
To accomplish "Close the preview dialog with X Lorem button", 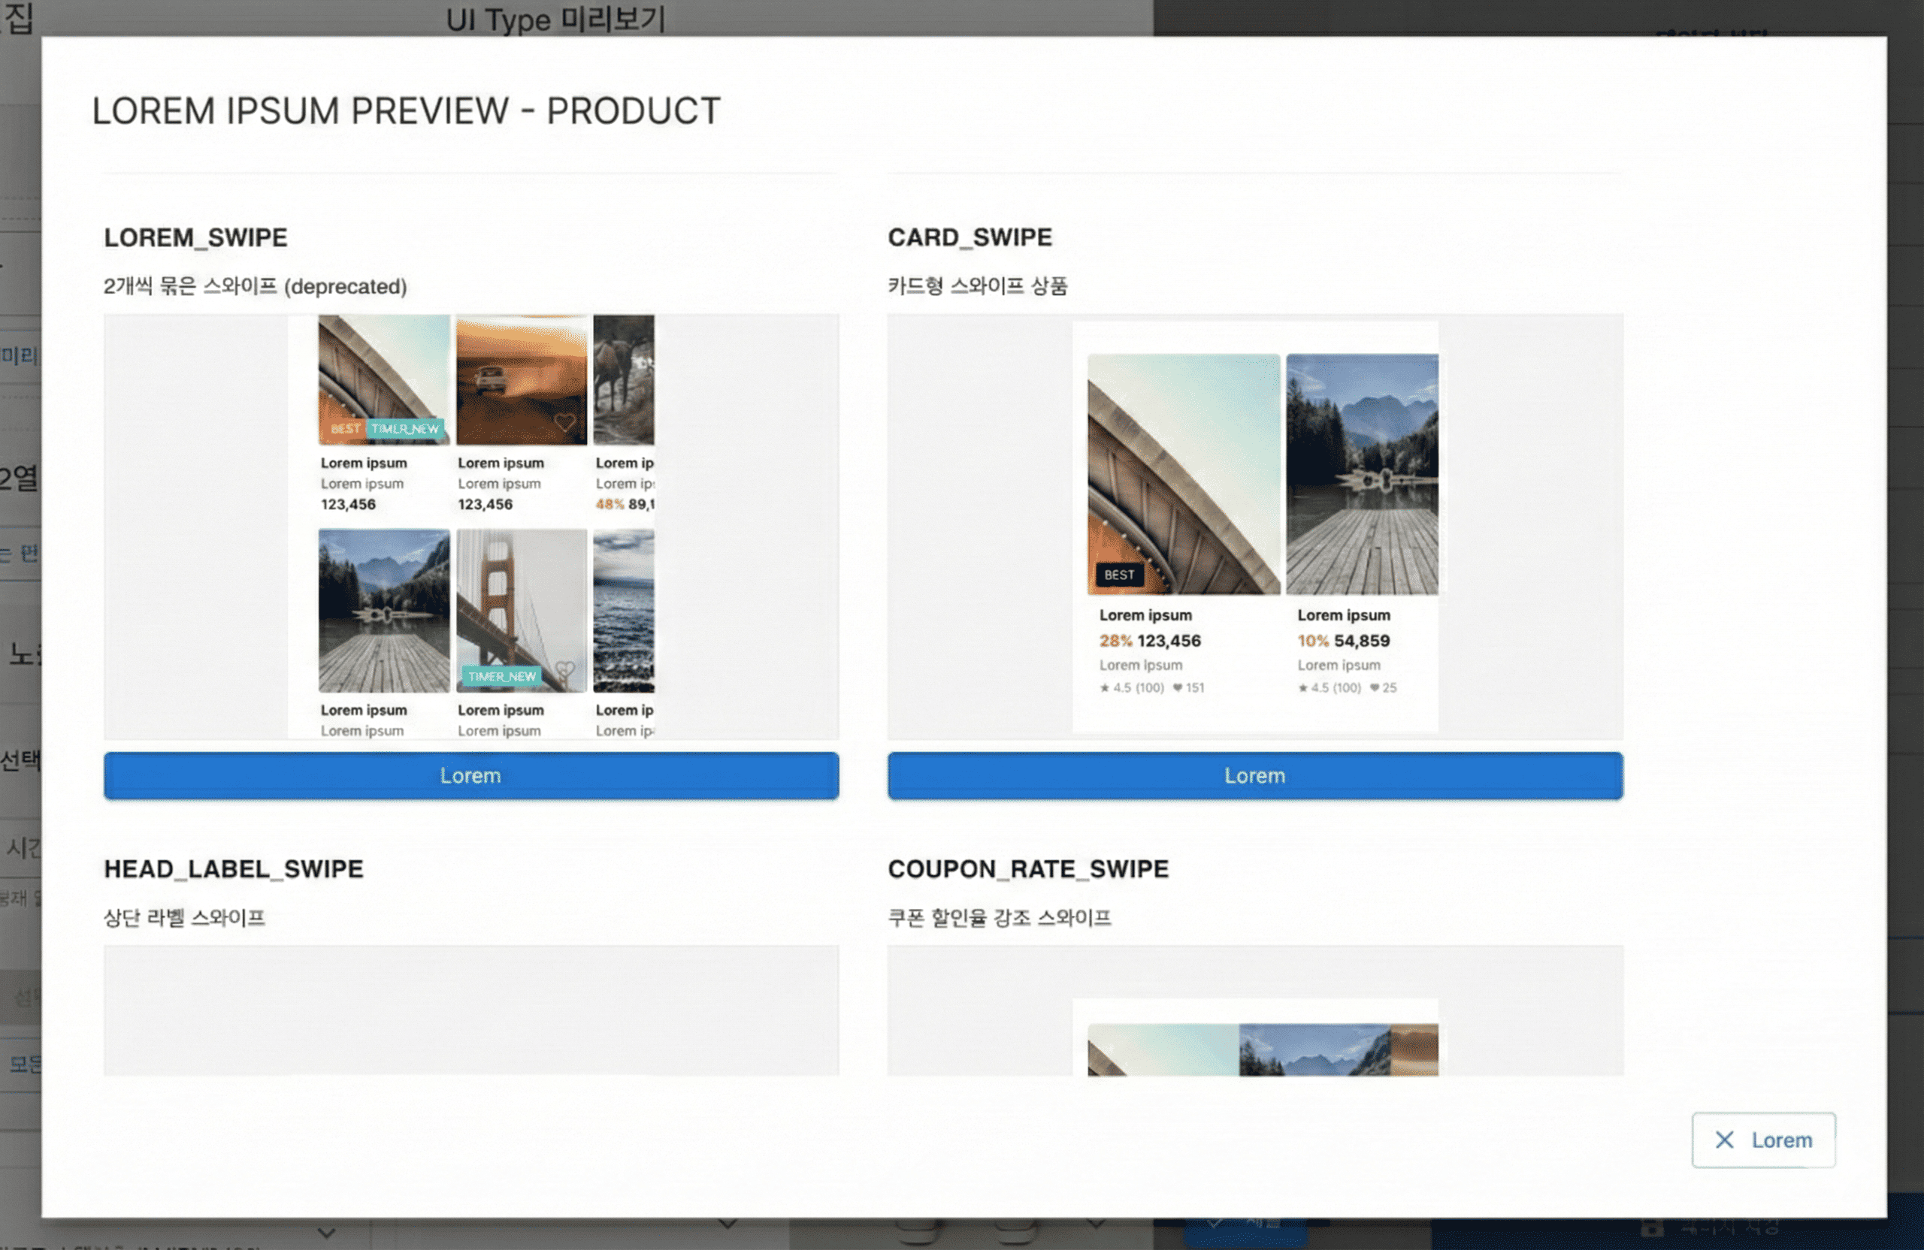I will [x=1763, y=1140].
